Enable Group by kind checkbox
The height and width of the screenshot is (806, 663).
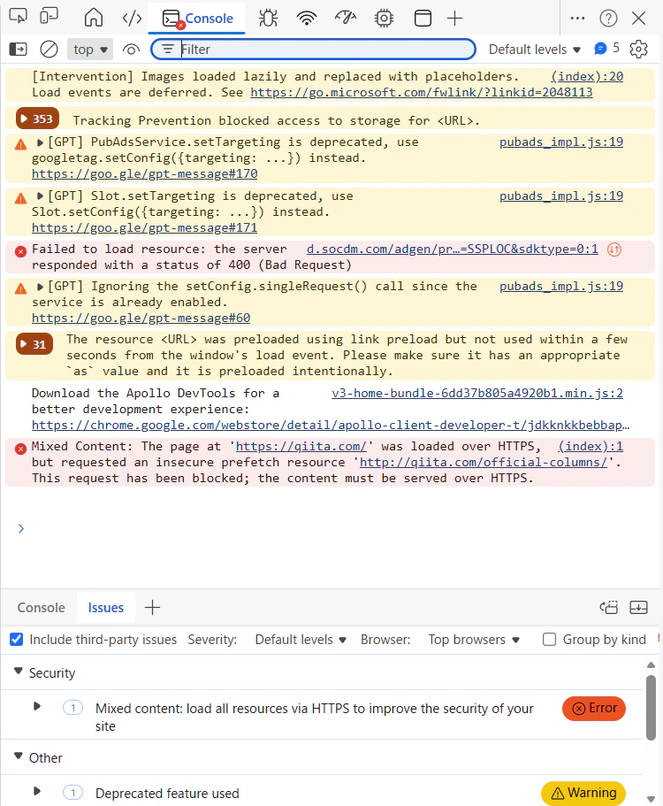pos(549,640)
